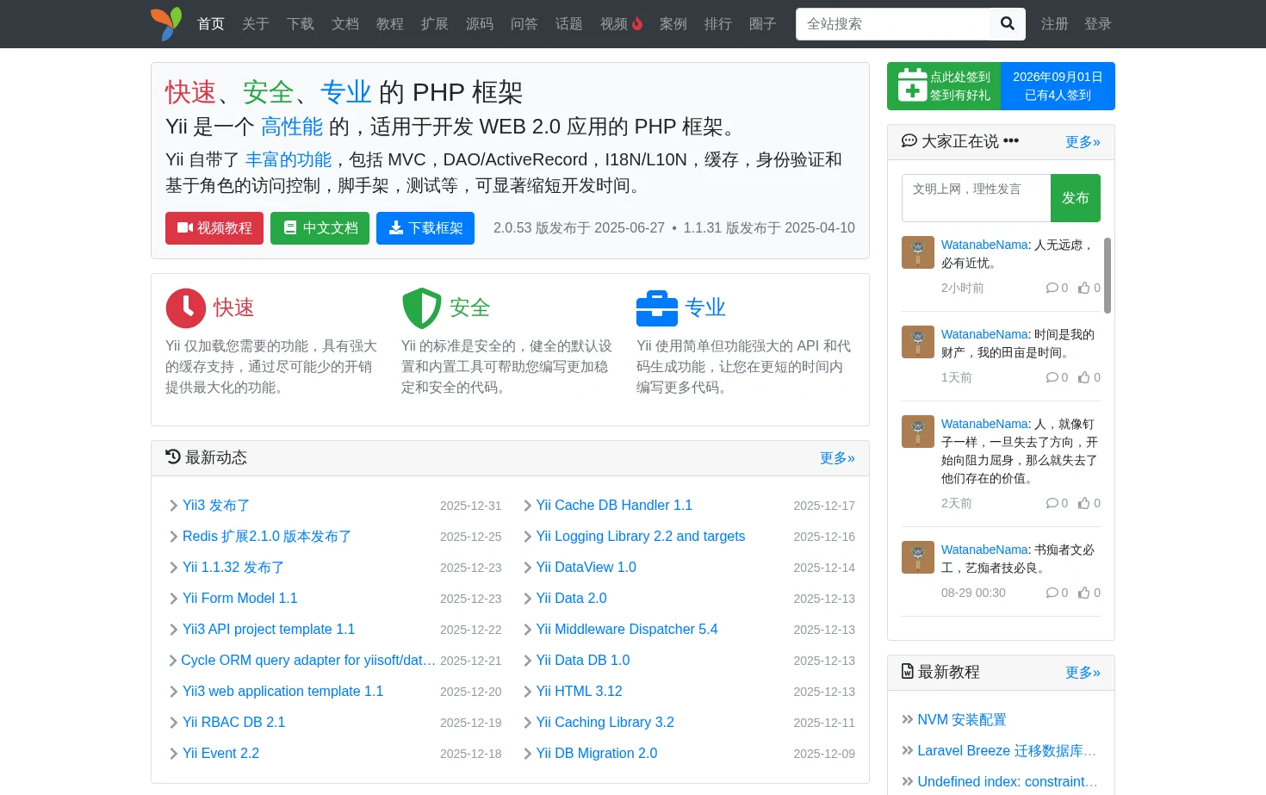
Task: Open the 扩展 nav item
Action: [x=435, y=24]
